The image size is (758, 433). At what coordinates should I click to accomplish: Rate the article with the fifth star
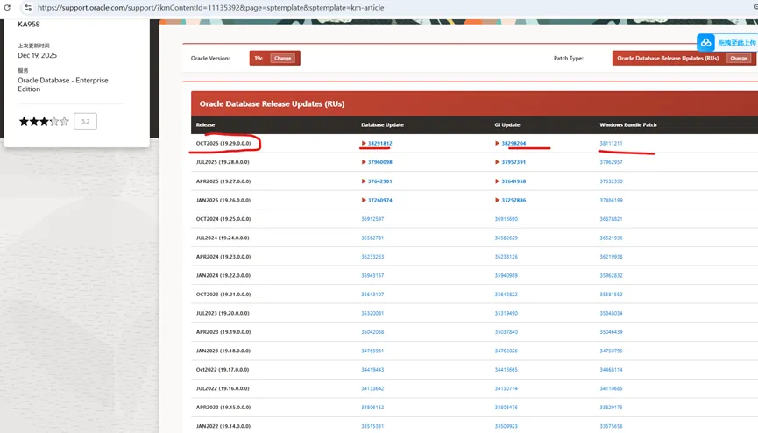click(x=64, y=122)
